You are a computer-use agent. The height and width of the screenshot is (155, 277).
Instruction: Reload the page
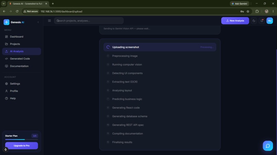(x=17, y=11)
